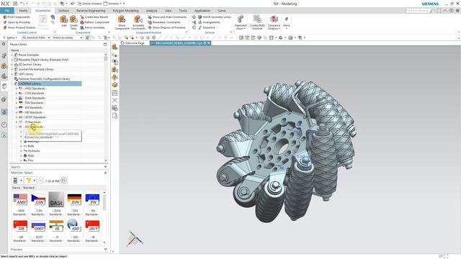Open the No Selection Filter dropdown
Viewport: 461px width, 259px height.
tap(36, 37)
